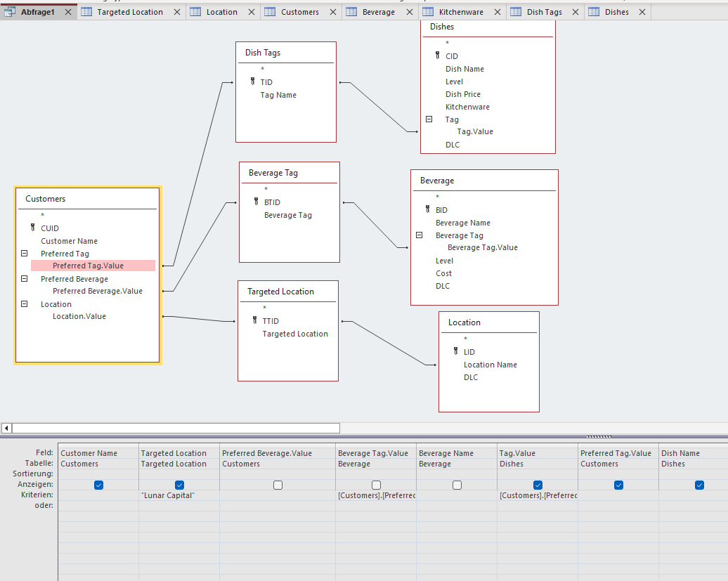Click the table icon on the Beverage tab
The height and width of the screenshot is (581, 728).
[351, 12]
